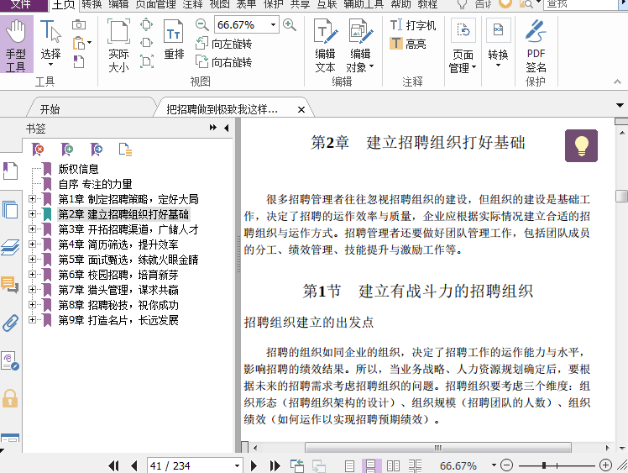Click the status bar zoom-out minus button
The image size is (628, 473).
[506, 465]
